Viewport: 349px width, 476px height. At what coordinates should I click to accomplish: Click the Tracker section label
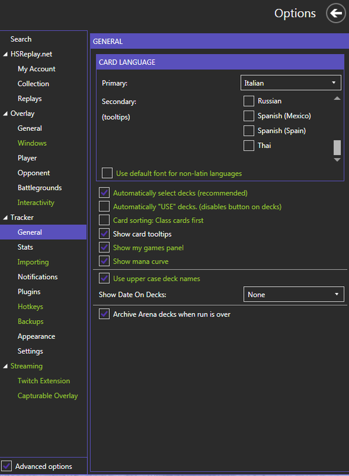[x=22, y=218]
